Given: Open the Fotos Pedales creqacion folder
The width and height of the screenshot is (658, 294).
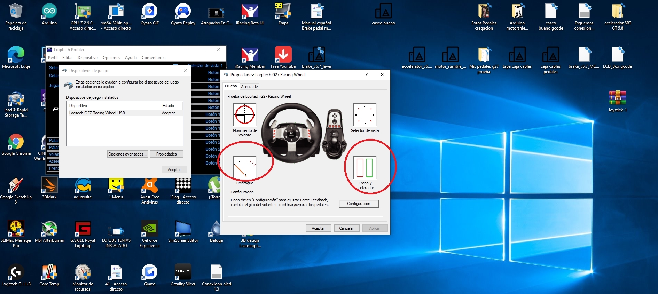Looking at the screenshot, I should 484,11.
